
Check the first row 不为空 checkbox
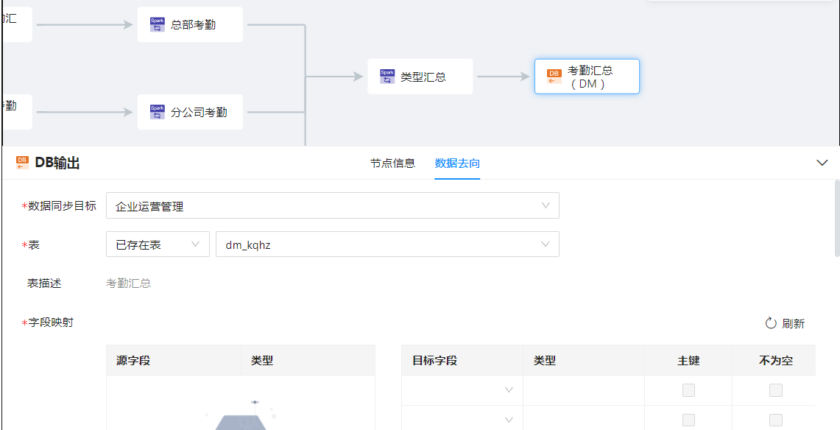776,390
